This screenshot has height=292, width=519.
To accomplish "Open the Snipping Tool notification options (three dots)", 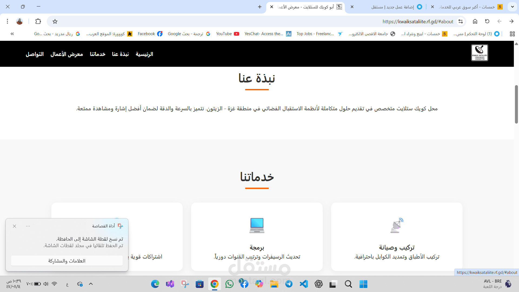I will point(28,226).
